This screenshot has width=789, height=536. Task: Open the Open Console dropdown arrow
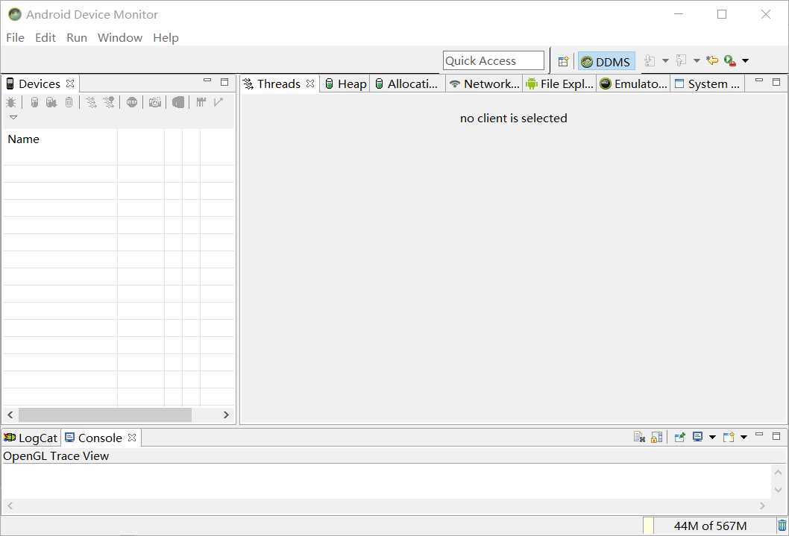pos(744,437)
